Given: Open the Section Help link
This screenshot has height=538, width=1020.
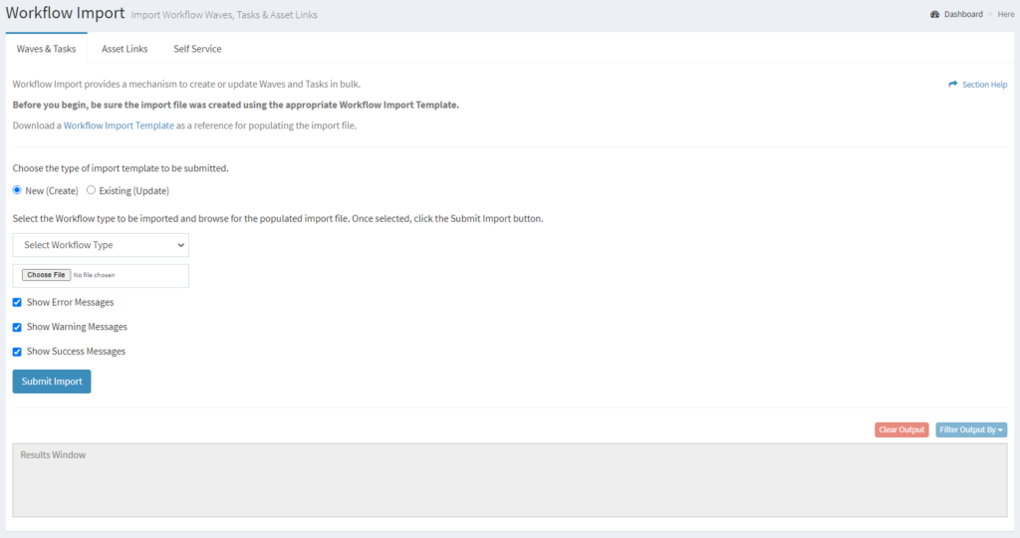Looking at the screenshot, I should (984, 85).
